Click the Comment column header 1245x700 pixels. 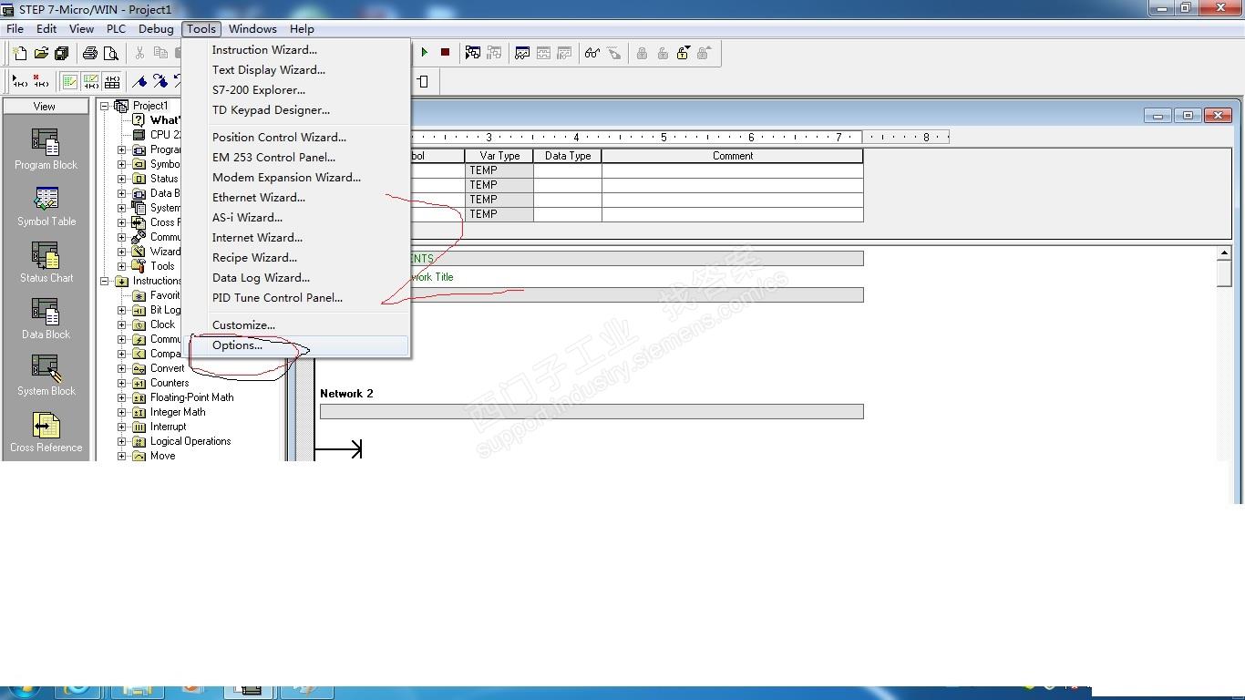[x=733, y=156]
